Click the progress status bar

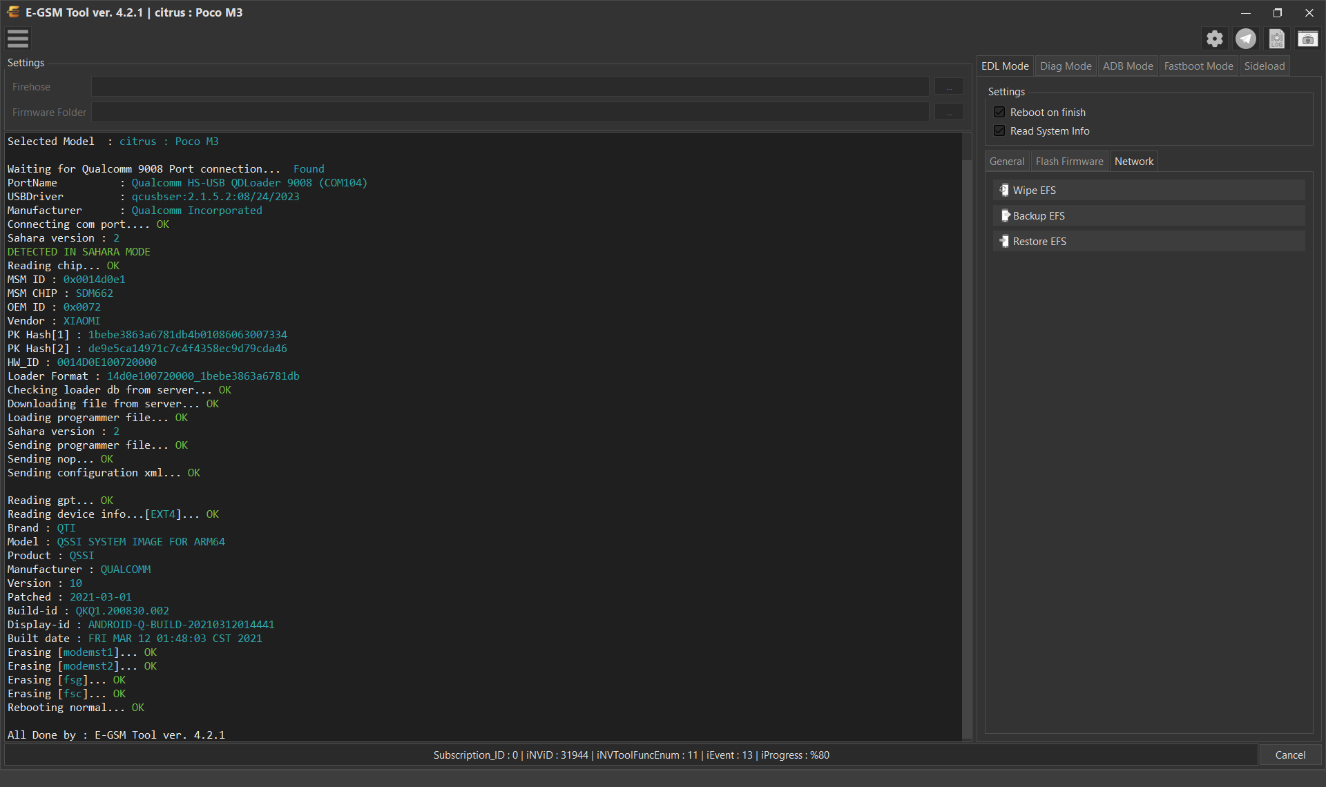click(631, 755)
